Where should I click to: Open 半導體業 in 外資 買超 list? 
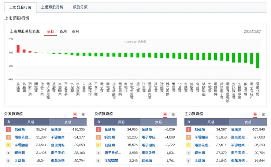coord(21,145)
